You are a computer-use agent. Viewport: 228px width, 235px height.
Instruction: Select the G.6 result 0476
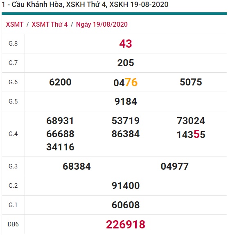pos(126,83)
